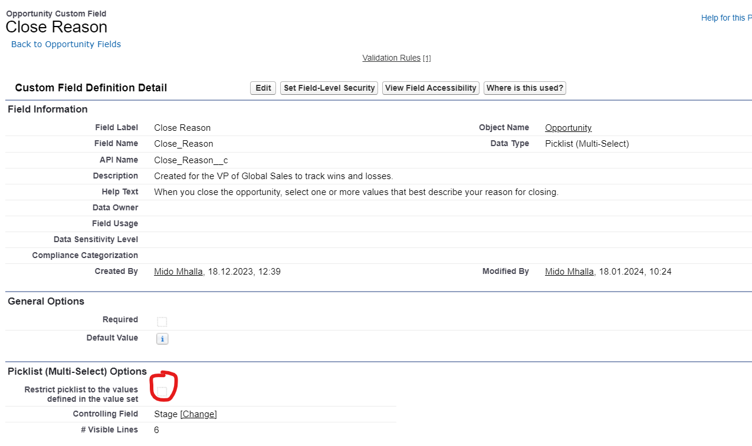
Task: Change the Controlling Field Stage
Action: pyautogui.click(x=199, y=414)
